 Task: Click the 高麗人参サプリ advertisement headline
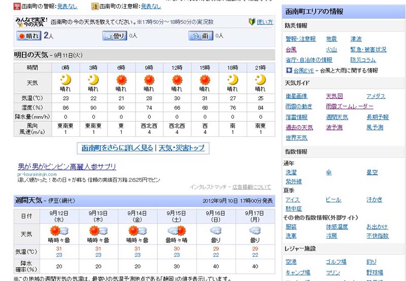(x=67, y=166)
